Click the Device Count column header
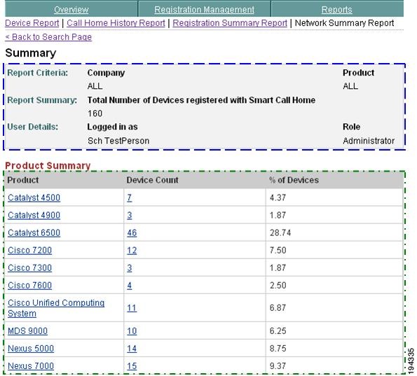The width and height of the screenshot is (417, 376). [152, 180]
